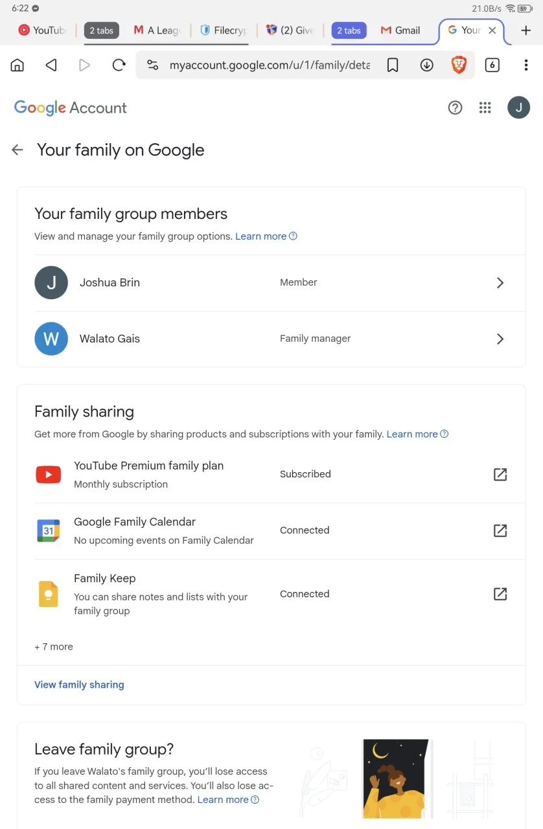Open YouTube Premium family plan external link icon

[500, 474]
